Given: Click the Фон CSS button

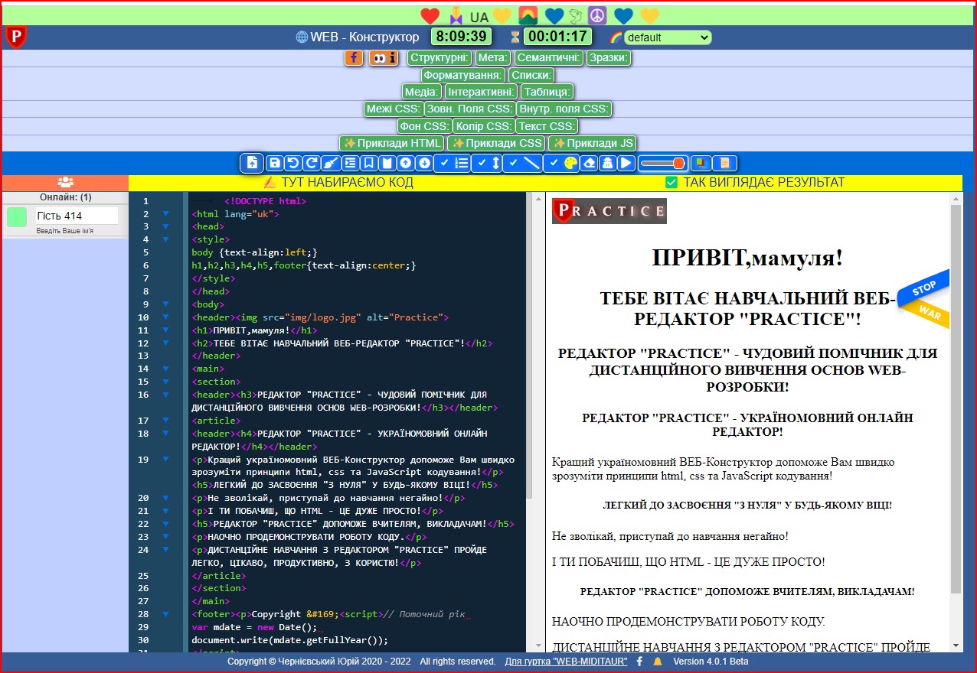Looking at the screenshot, I should (423, 126).
